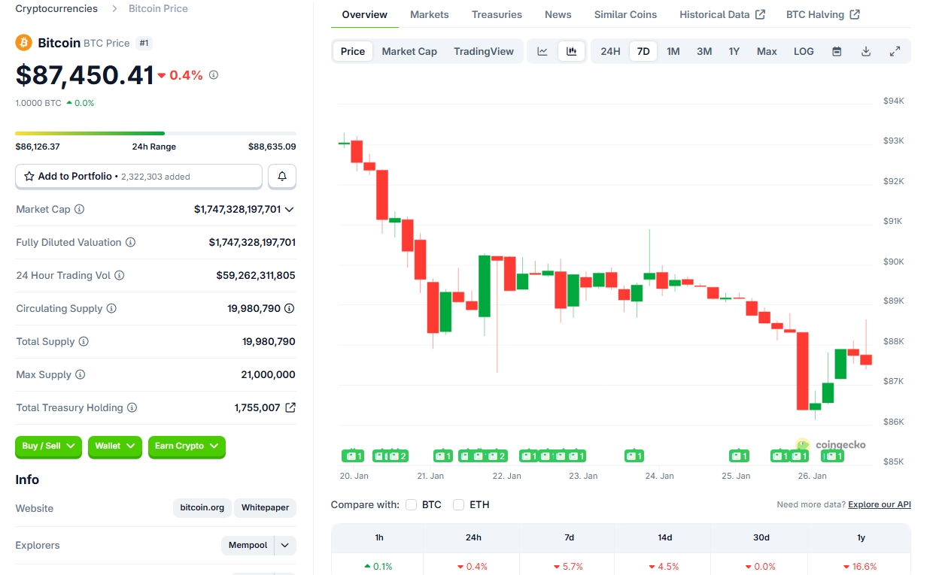The height and width of the screenshot is (575, 939).
Task: Open the bitcoin.org website link
Action: tap(202, 507)
